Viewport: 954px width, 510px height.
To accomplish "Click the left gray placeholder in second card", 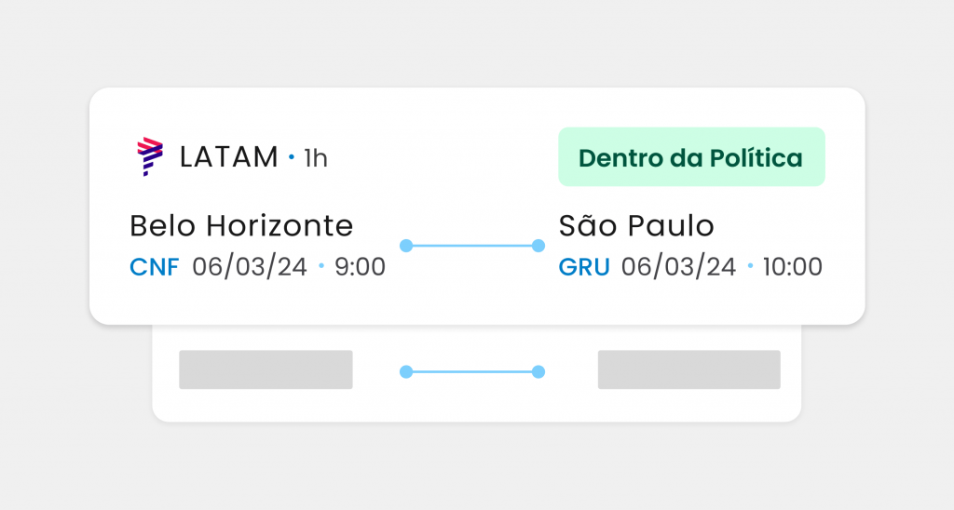I will click(x=266, y=369).
